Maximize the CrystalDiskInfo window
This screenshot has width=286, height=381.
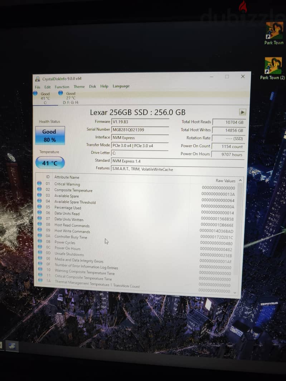[227, 77]
